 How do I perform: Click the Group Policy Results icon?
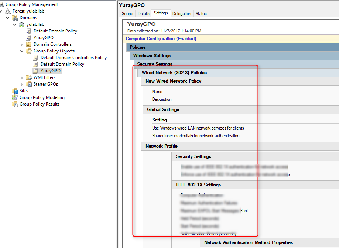pyautogui.click(x=15, y=104)
